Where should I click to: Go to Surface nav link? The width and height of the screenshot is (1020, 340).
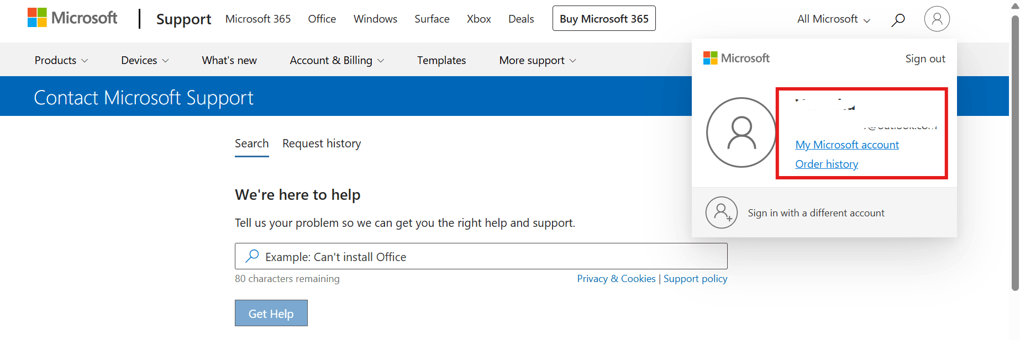coord(432,19)
